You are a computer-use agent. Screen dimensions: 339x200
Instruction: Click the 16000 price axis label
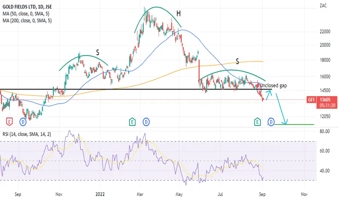tap(325, 76)
